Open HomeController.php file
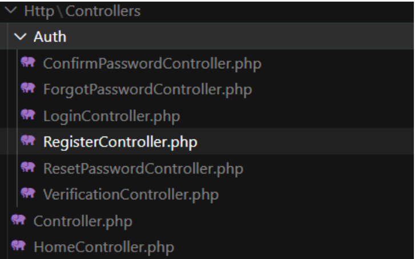Viewport: 415px width, 259px height. point(103,247)
